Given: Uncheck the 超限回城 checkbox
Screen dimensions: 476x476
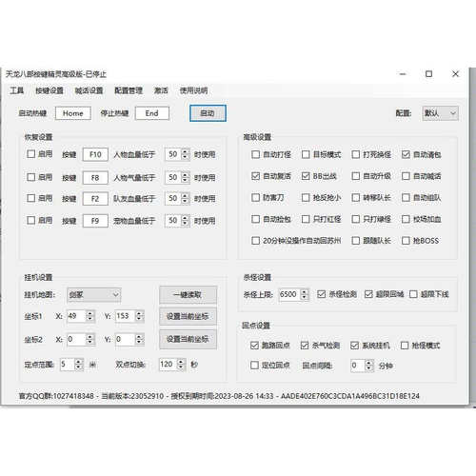Looking at the screenshot, I should click(x=368, y=294).
